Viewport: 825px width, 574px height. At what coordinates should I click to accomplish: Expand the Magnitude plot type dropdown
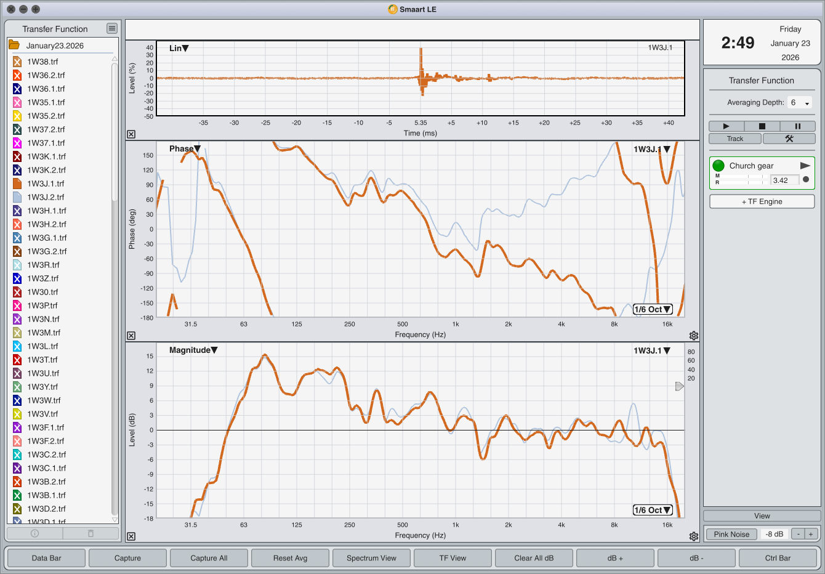(193, 350)
